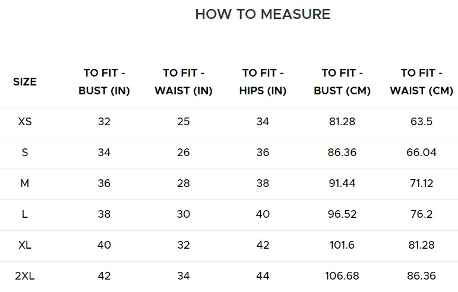
Task: Click the TO FIT - HIPS (IN) header
Action: pos(263,82)
